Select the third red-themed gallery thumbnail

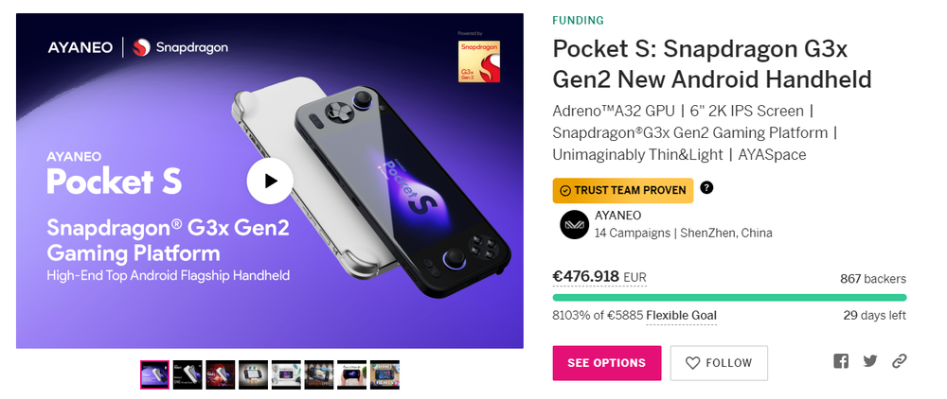(221, 374)
